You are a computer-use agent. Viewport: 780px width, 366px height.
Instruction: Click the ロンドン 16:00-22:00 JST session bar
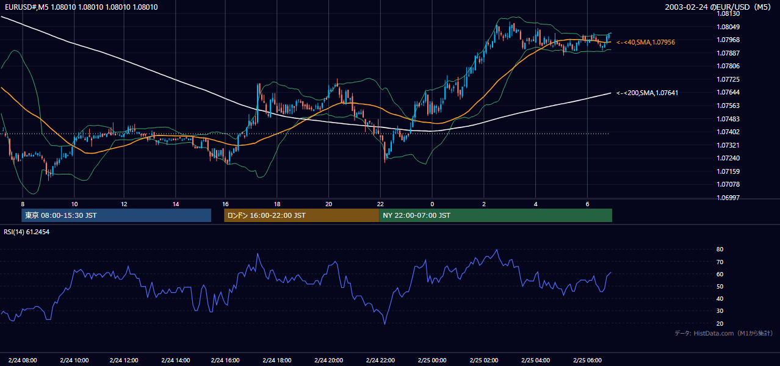click(x=302, y=215)
